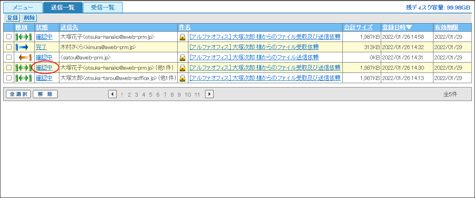The width and height of the screenshot is (475, 198).
Task: Tick the checkbox for the 大塚太郎 row
Action: (x=9, y=78)
